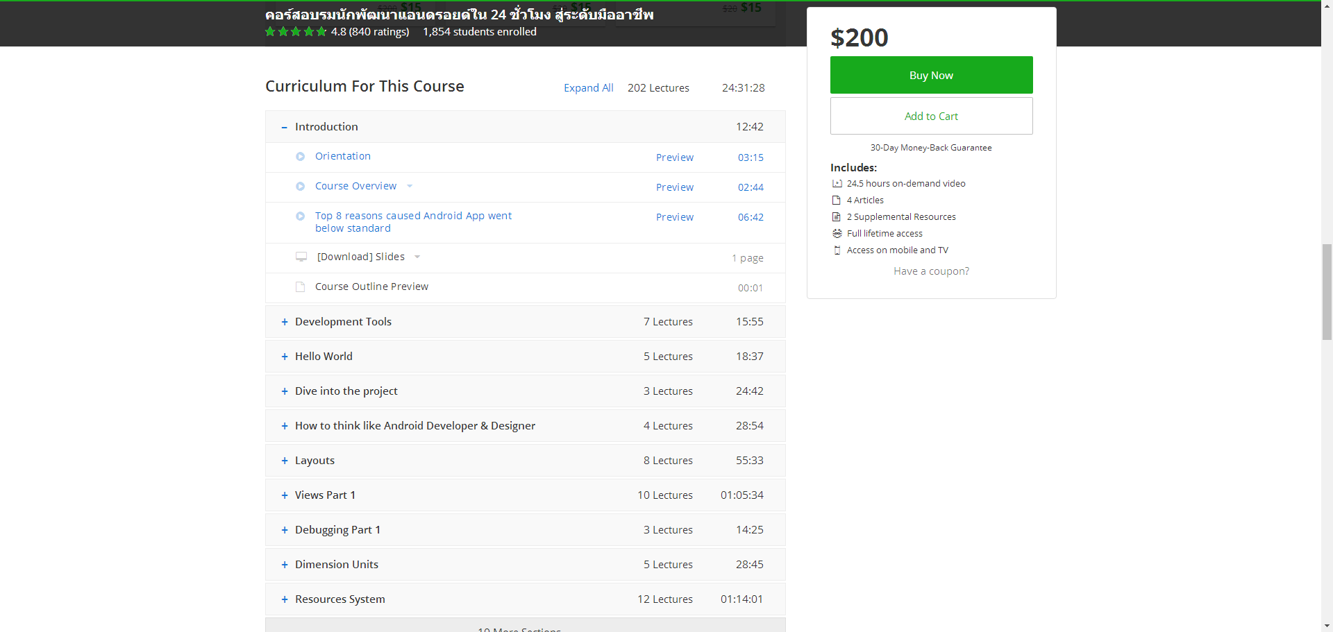Image resolution: width=1333 pixels, height=632 pixels.
Task: Click Preview for the Top 8 reasons lecture
Action: coord(675,217)
